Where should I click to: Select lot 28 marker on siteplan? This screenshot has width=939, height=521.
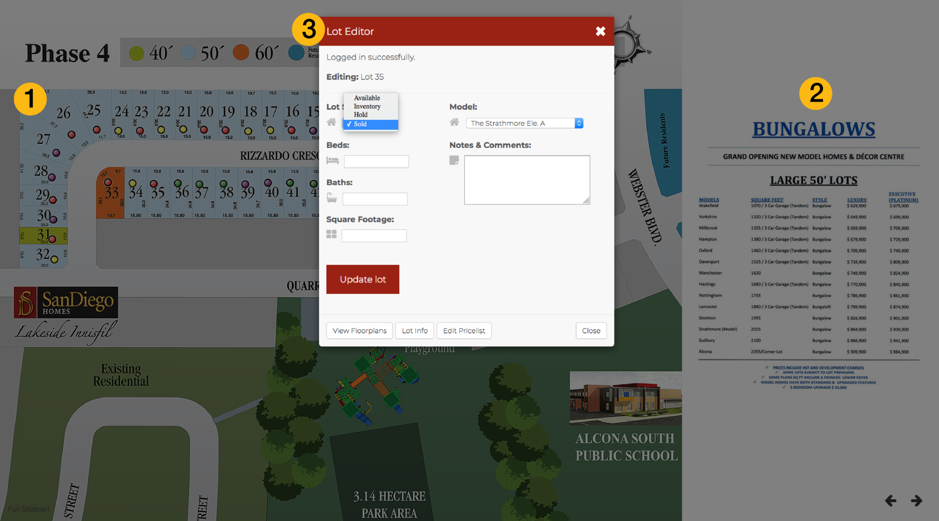(52, 177)
